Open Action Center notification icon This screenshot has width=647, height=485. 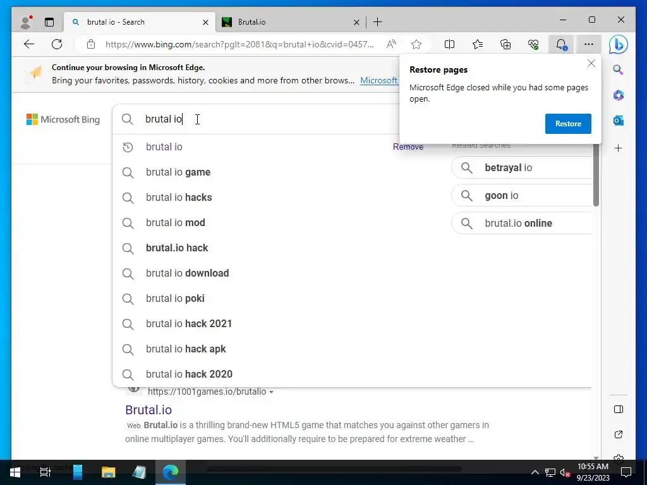pos(626,472)
